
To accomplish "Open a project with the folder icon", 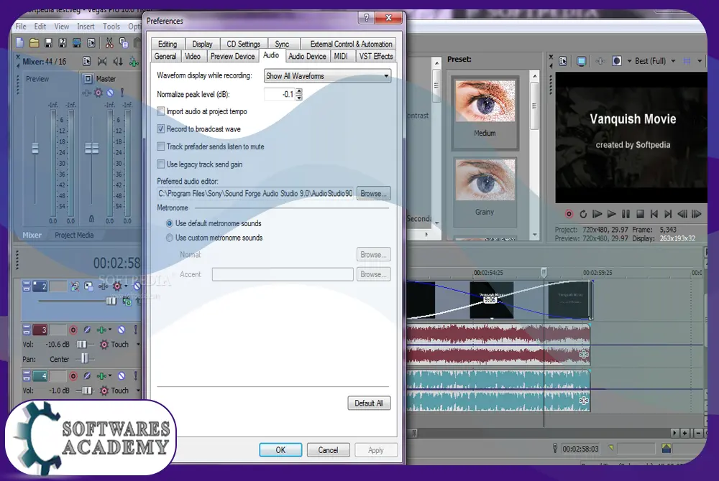I will [x=34, y=42].
